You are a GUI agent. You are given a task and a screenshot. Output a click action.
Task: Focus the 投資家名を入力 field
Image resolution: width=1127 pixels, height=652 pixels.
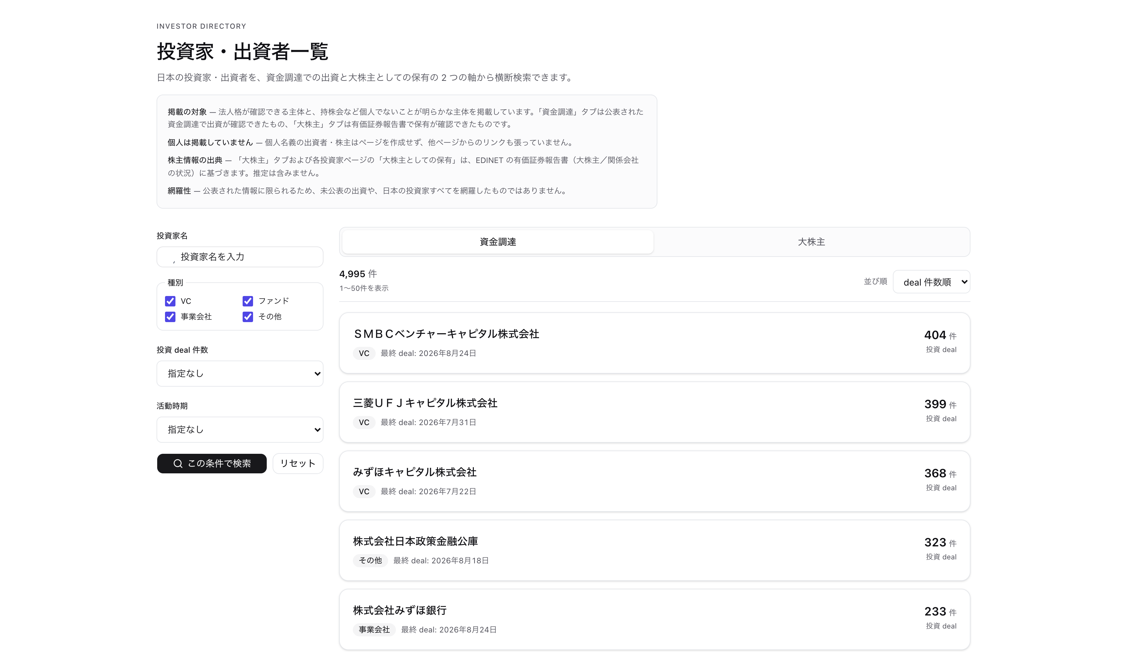(x=240, y=257)
